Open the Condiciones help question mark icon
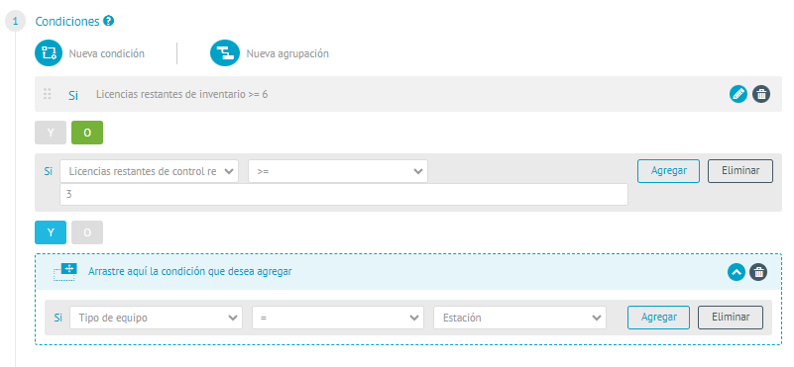This screenshot has width=794, height=367. pyautogui.click(x=108, y=21)
